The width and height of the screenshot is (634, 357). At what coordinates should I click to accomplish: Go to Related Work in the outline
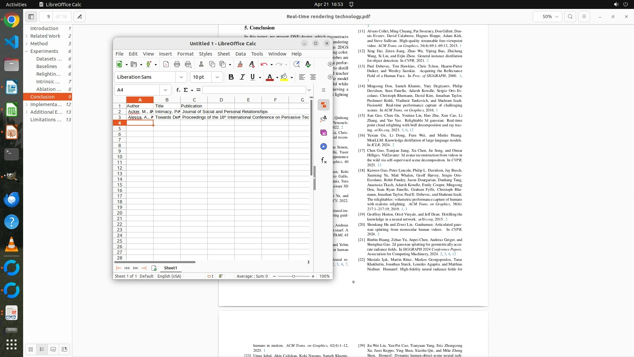pyautogui.click(x=45, y=36)
